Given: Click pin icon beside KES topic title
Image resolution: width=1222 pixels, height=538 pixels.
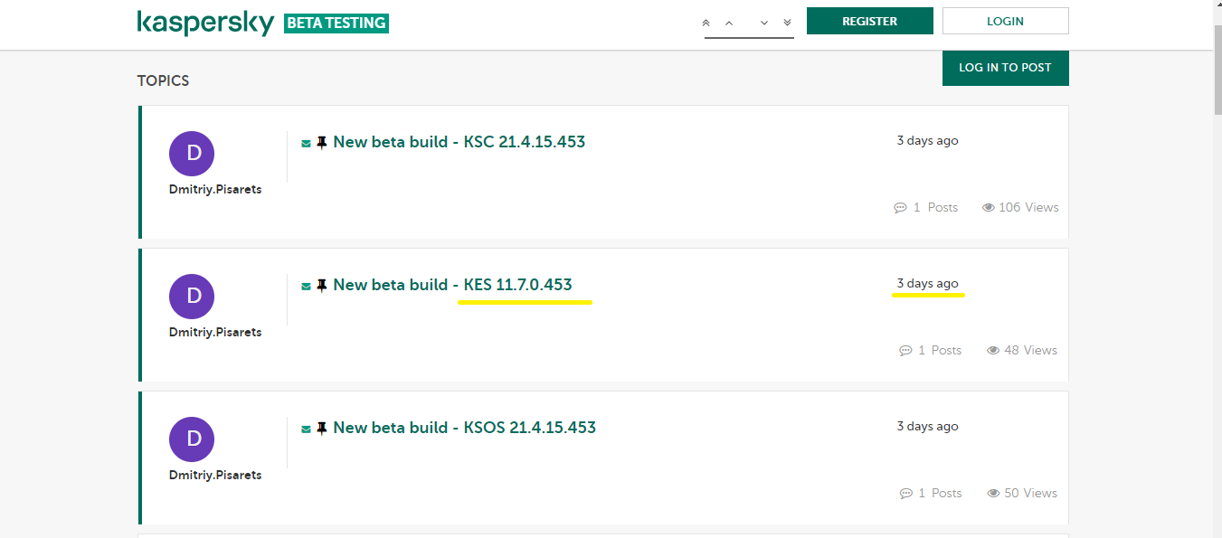Looking at the screenshot, I should tap(321, 285).
